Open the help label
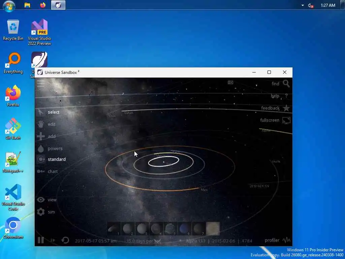The image size is (345, 259). point(275,96)
